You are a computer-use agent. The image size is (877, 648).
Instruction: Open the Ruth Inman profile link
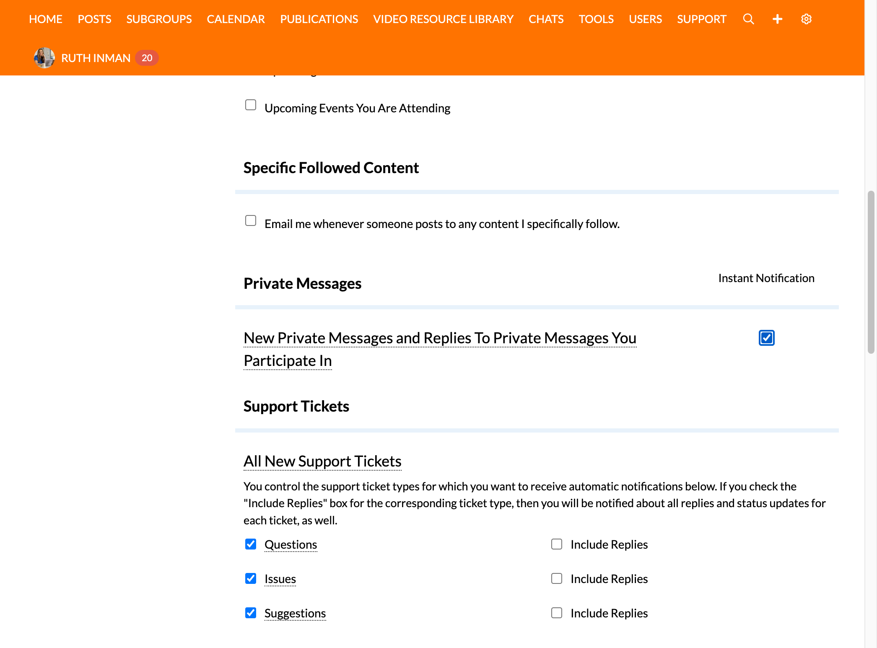click(96, 58)
